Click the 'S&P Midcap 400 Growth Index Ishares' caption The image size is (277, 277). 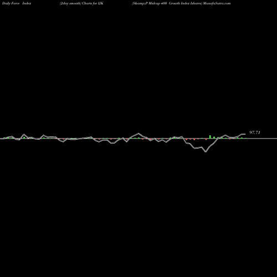(x=167, y=3)
